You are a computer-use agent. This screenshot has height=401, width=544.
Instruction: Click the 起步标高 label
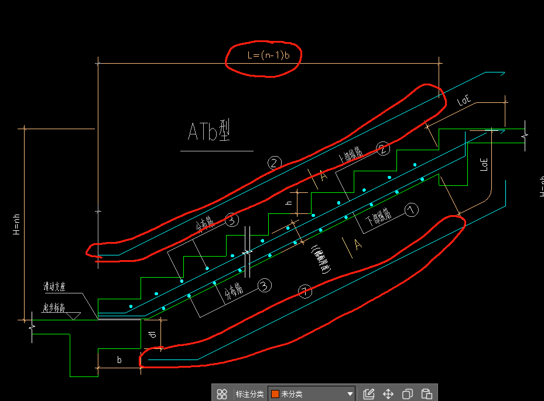click(54, 307)
